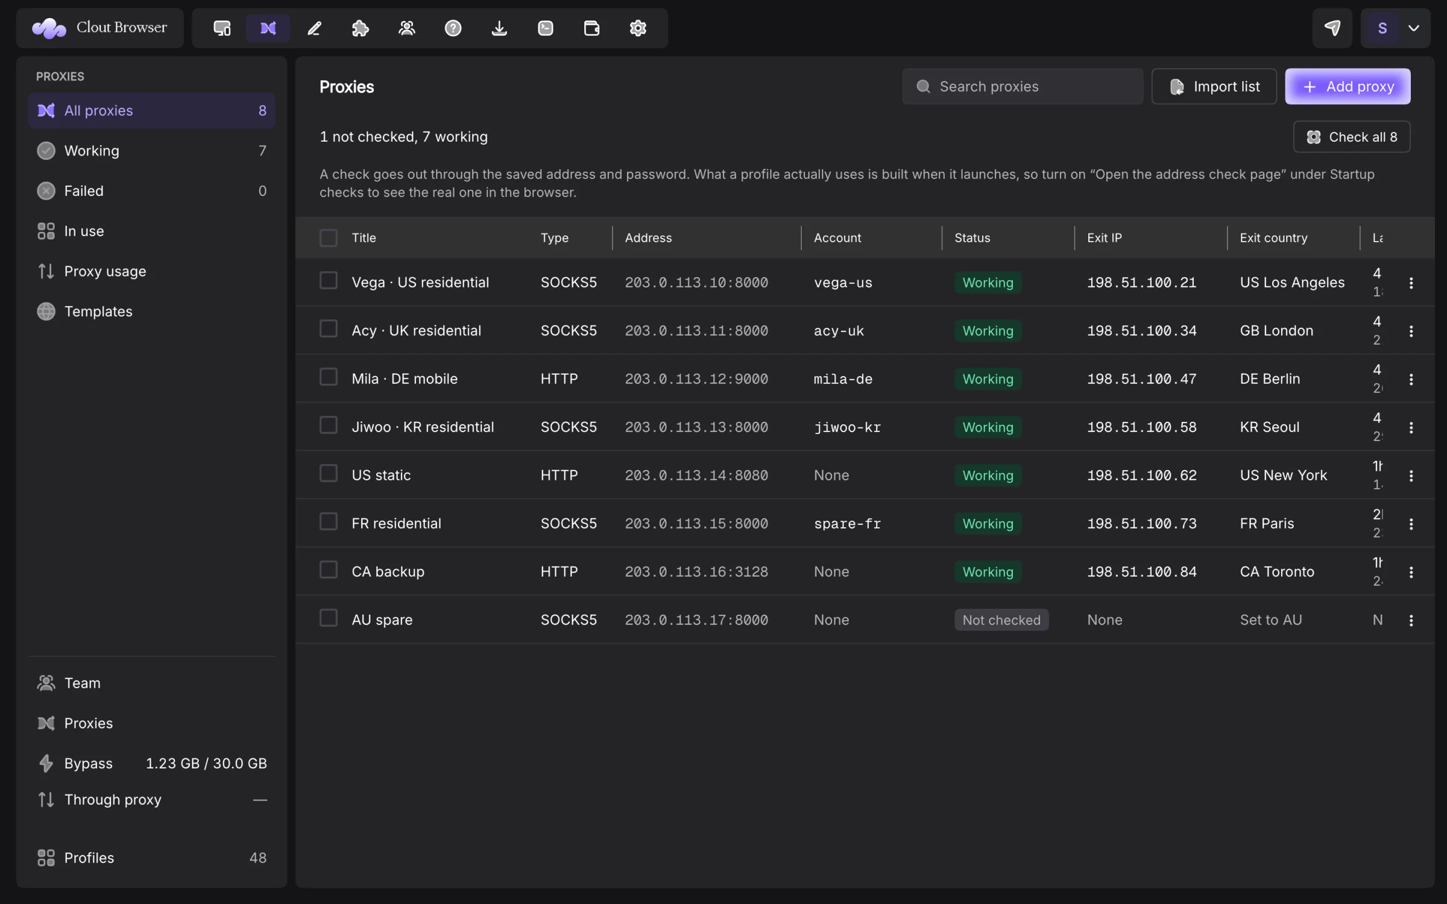
Task: Click the Not checked status badge
Action: click(x=1001, y=620)
